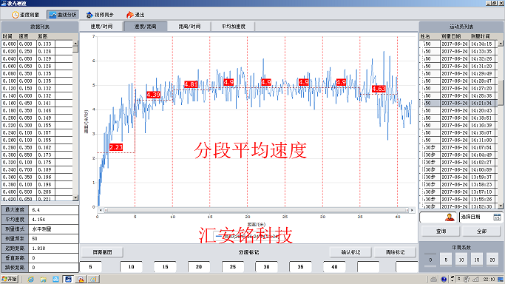Switch to the 平均加速度 tab
The width and height of the screenshot is (505, 284).
pos(233,27)
